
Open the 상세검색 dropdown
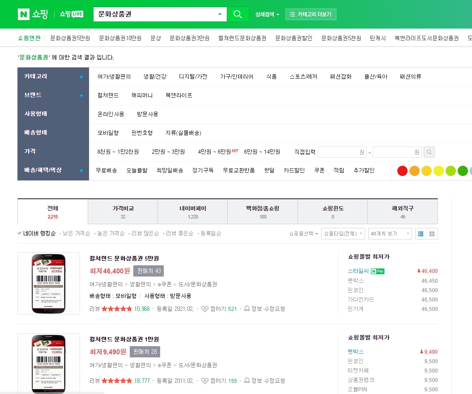pyautogui.click(x=267, y=14)
